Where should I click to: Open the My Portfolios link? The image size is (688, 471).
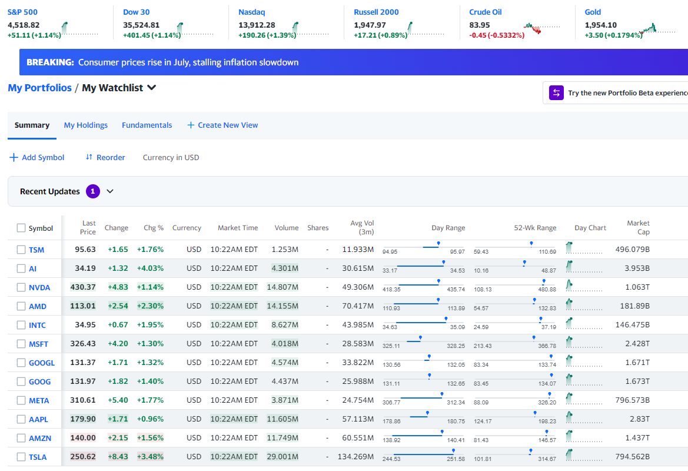pos(39,88)
